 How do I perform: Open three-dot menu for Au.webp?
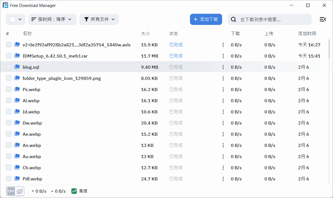pos(223,156)
